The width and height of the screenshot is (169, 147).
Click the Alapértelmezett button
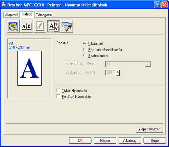(149, 129)
